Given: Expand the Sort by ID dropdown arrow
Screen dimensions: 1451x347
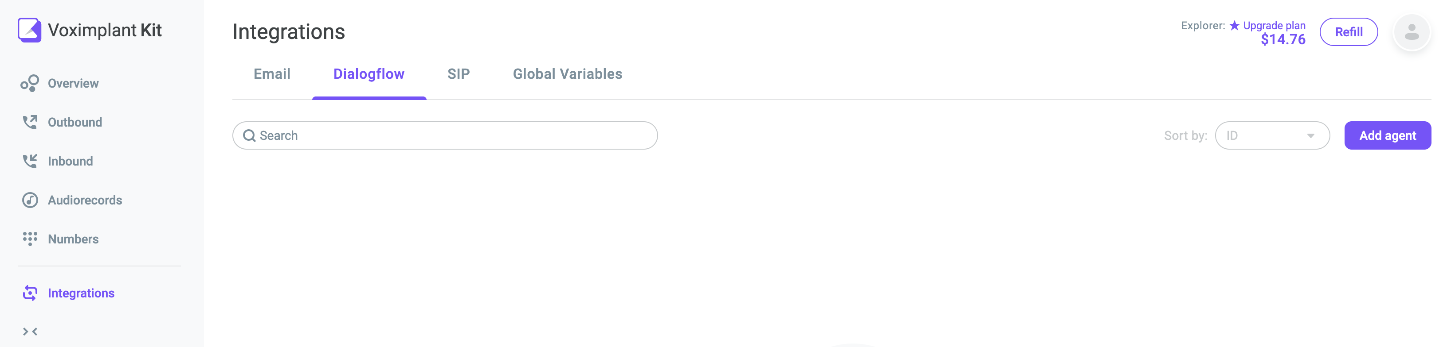Looking at the screenshot, I should (1311, 135).
